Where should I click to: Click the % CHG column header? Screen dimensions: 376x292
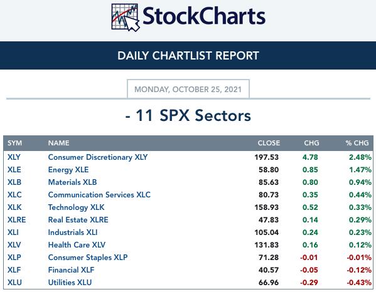(x=357, y=143)
